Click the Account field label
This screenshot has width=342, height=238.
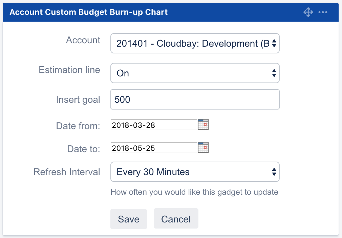83,40
